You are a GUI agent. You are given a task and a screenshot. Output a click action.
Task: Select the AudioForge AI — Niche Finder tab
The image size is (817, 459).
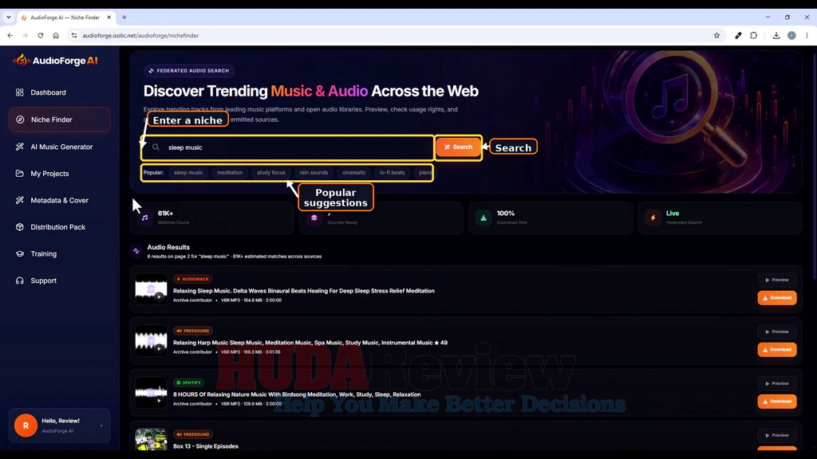point(65,18)
